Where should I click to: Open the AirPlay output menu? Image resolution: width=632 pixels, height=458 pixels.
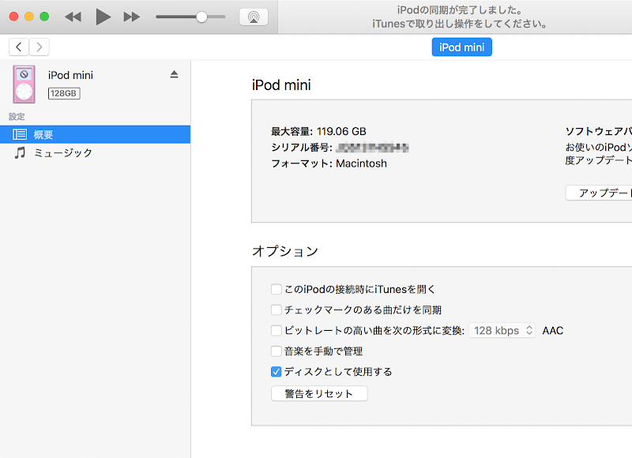pos(254,17)
